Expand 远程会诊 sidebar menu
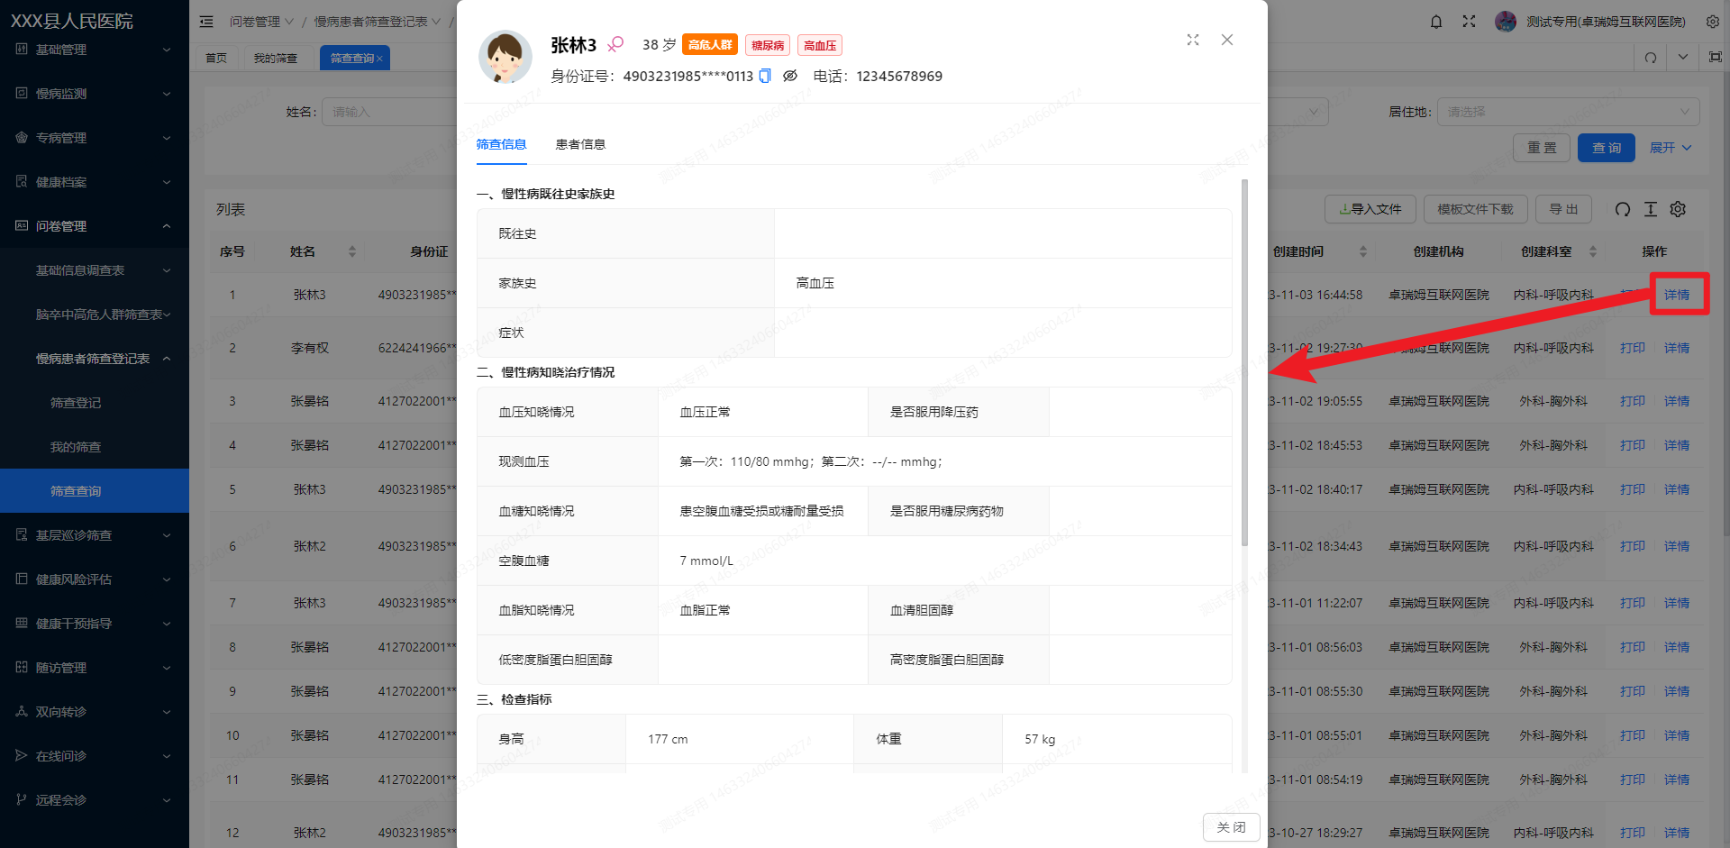1730x848 pixels. [x=95, y=800]
